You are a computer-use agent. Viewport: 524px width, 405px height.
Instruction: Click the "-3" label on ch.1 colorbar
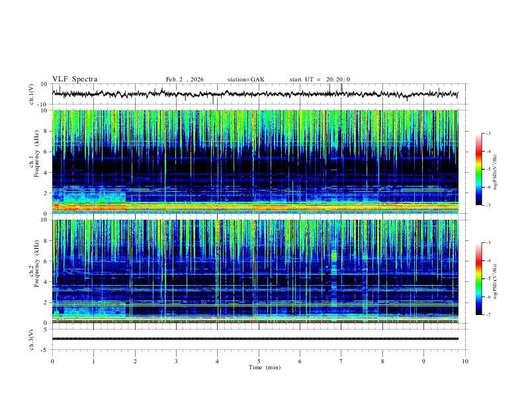pyautogui.click(x=488, y=133)
